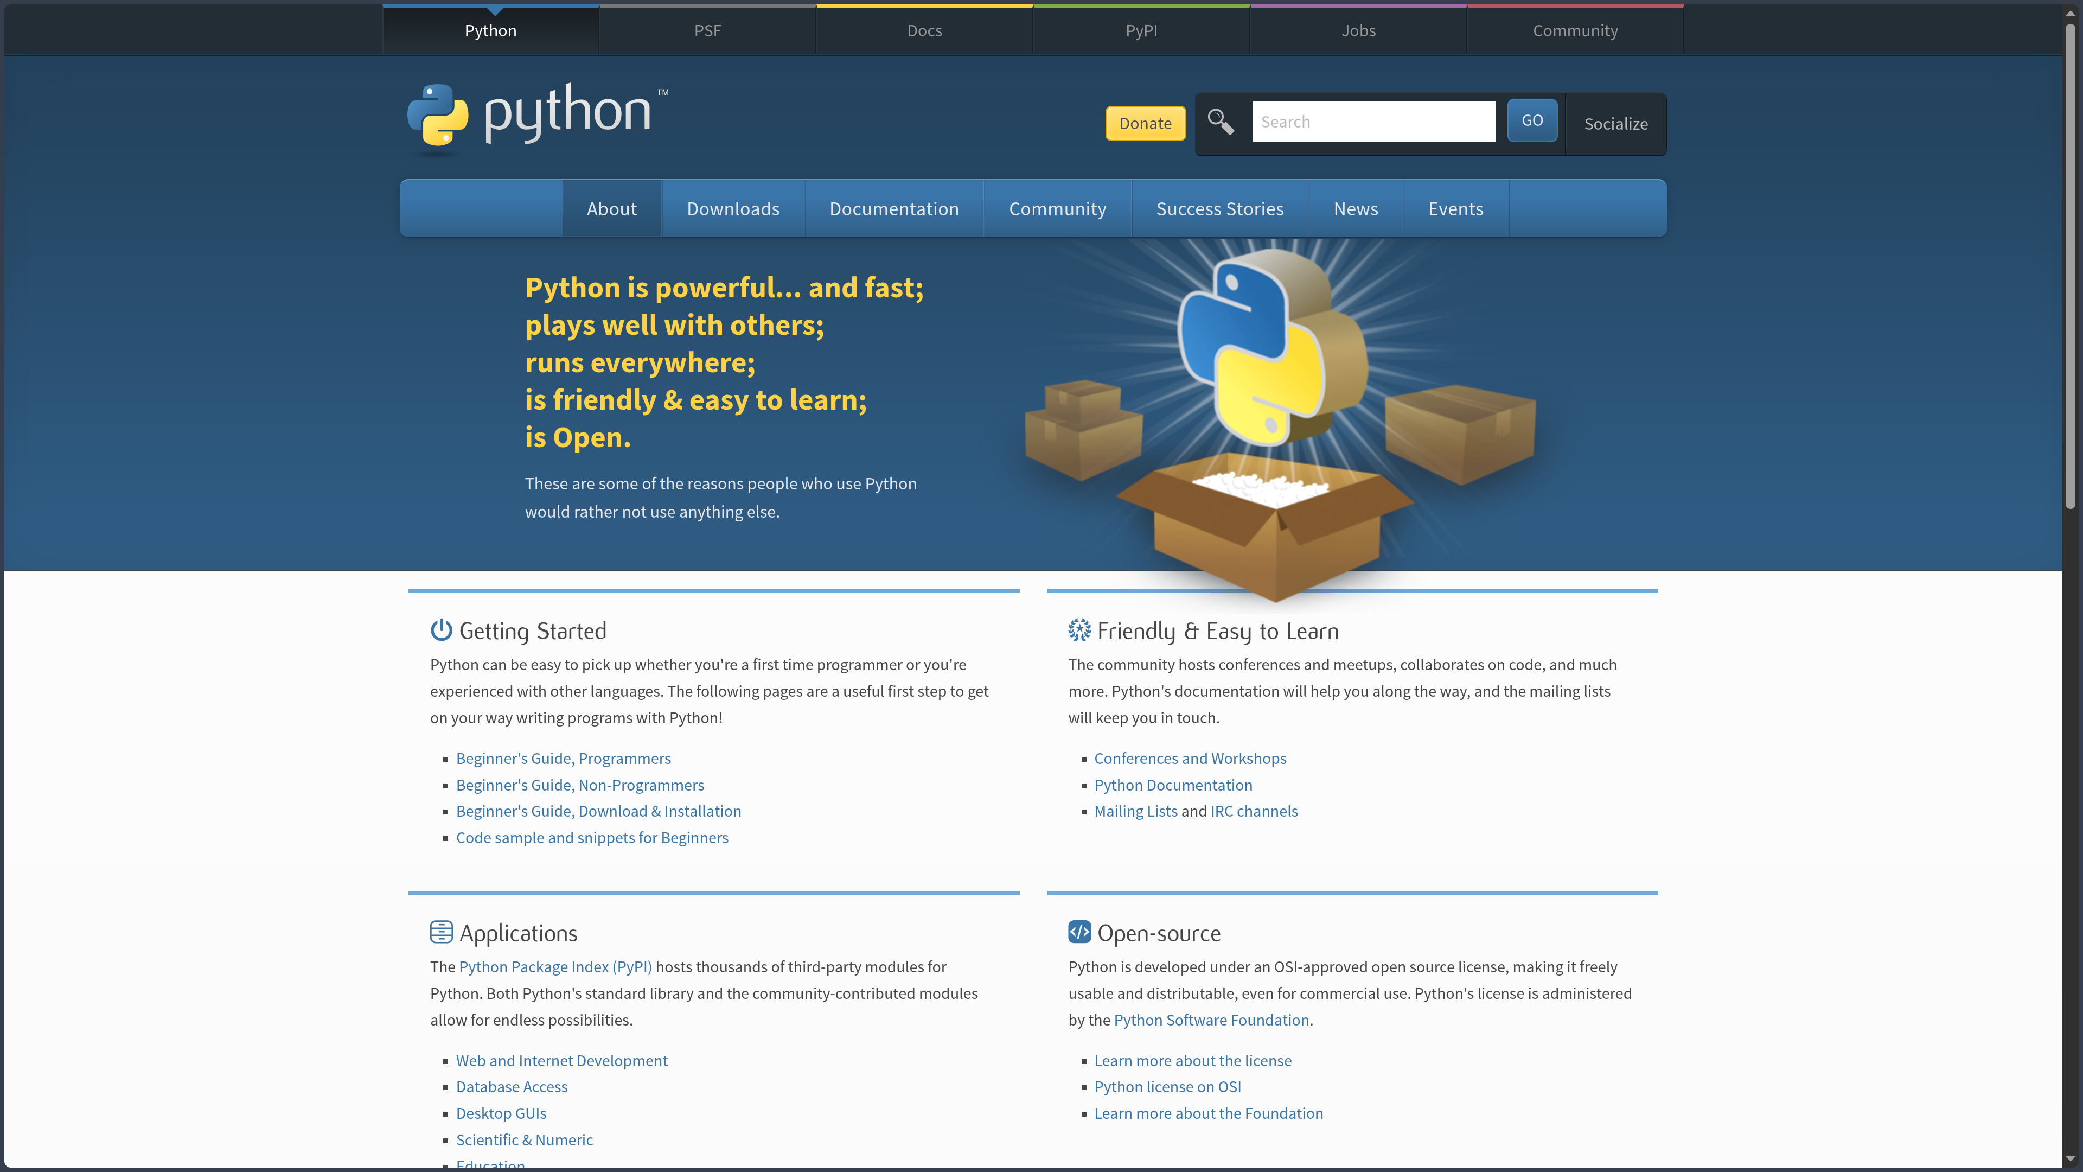Switch to the PSF top tab

pos(707,31)
